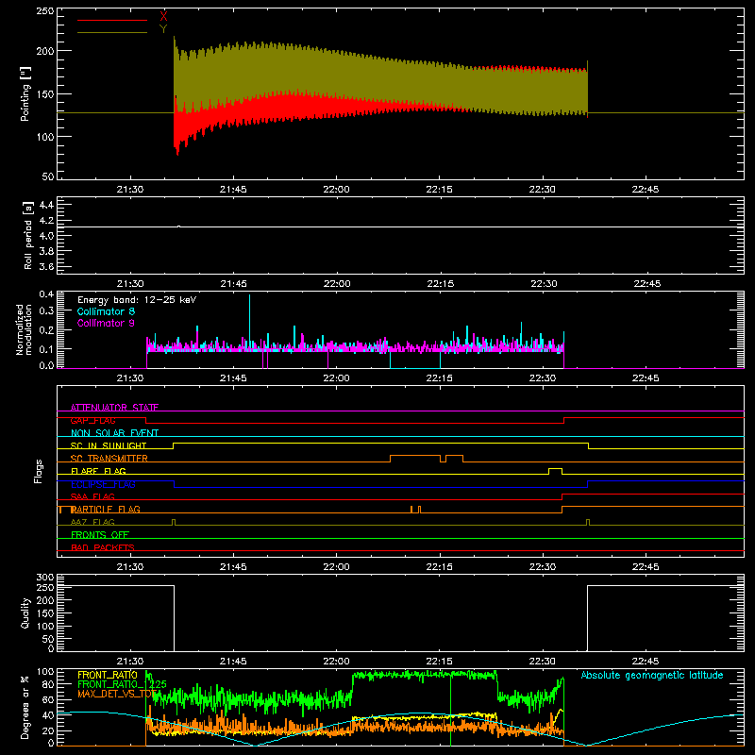
Task: Click '22:00' time label under Pointing plot
Action: coord(336,190)
